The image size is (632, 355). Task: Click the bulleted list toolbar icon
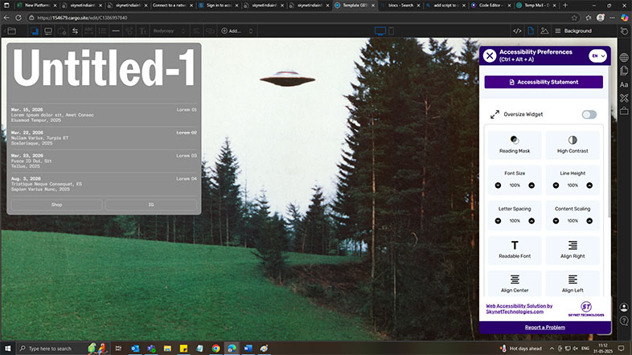[x=102, y=31]
